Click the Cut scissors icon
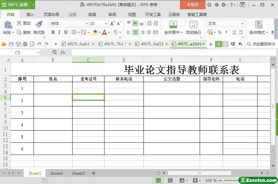This screenshot has height=184, width=278. pos(19,23)
